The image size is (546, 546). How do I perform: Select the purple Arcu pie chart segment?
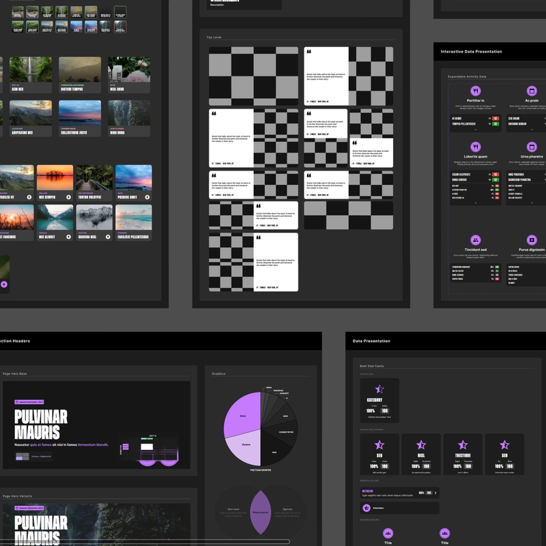[x=243, y=414]
